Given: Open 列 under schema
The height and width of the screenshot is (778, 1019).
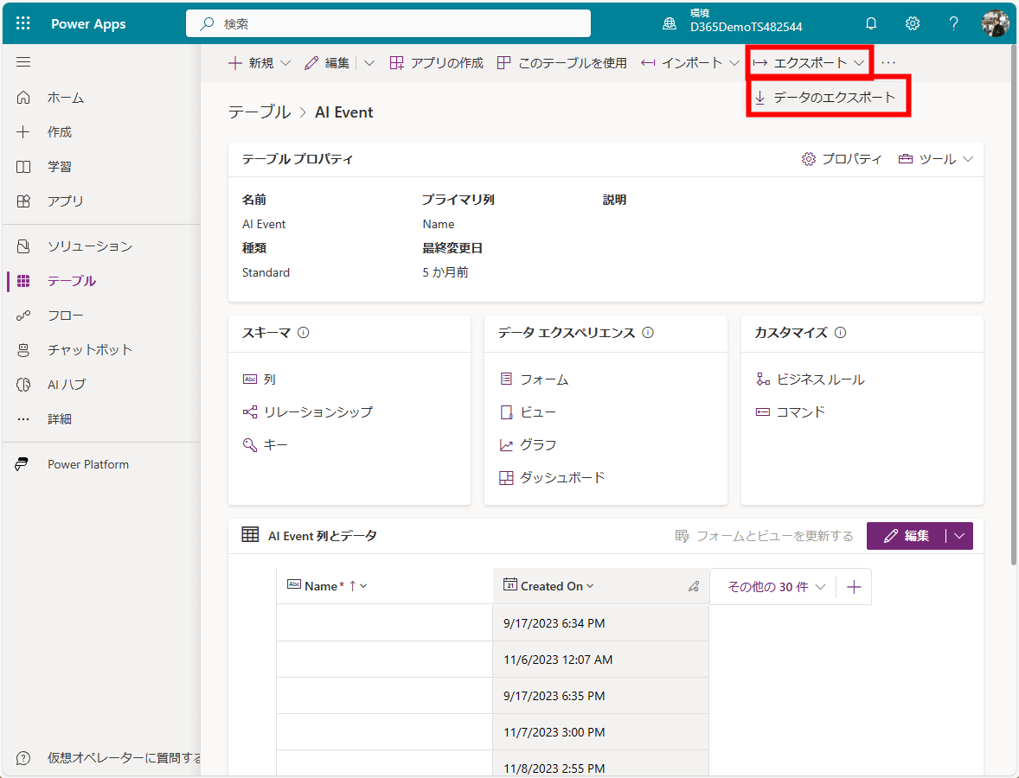Looking at the screenshot, I should tap(260, 379).
